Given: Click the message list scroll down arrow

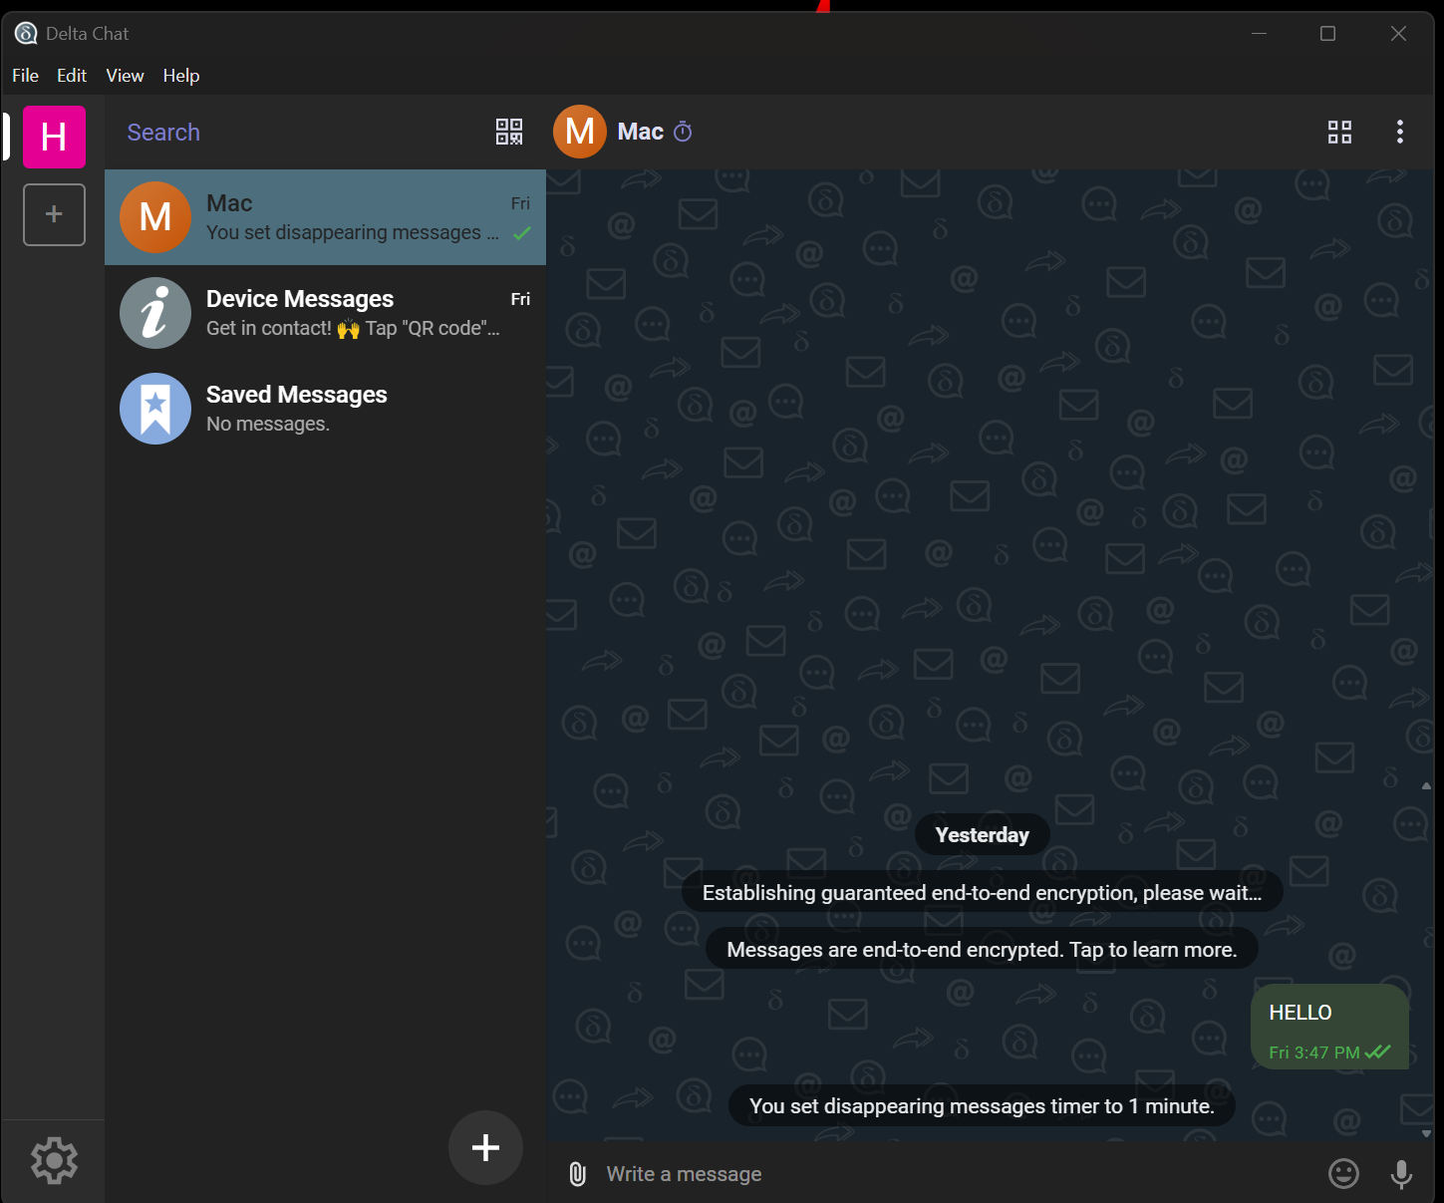Looking at the screenshot, I should pyautogui.click(x=1426, y=1133).
